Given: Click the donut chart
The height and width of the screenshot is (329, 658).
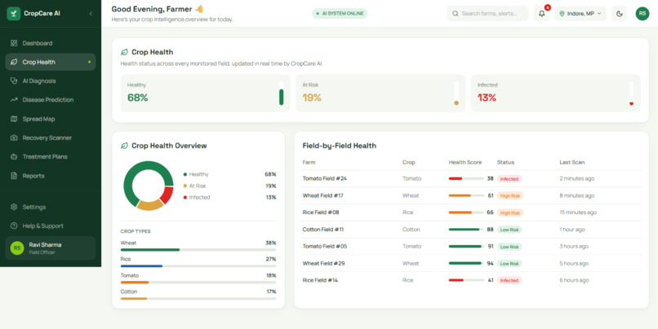Looking at the screenshot, I should pyautogui.click(x=148, y=186).
